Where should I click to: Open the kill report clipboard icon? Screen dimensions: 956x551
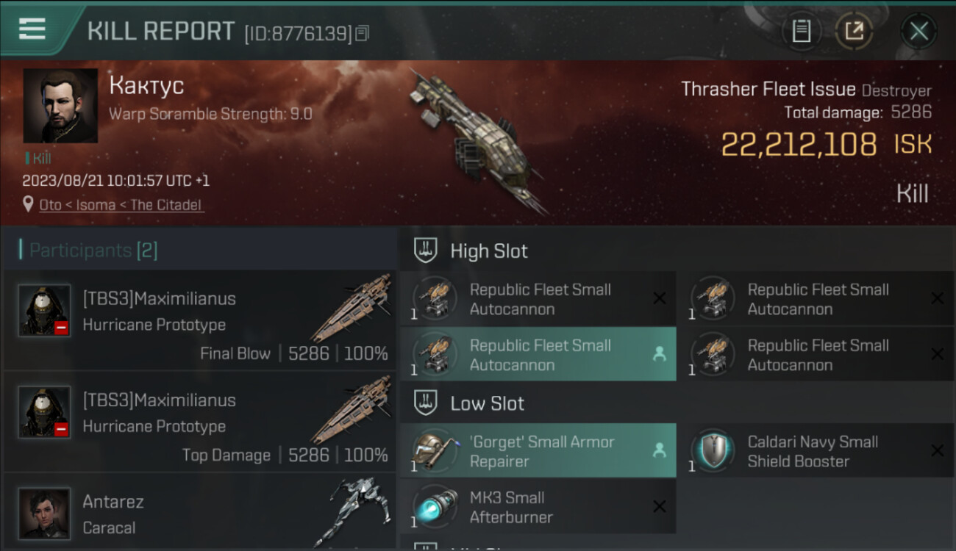click(801, 32)
